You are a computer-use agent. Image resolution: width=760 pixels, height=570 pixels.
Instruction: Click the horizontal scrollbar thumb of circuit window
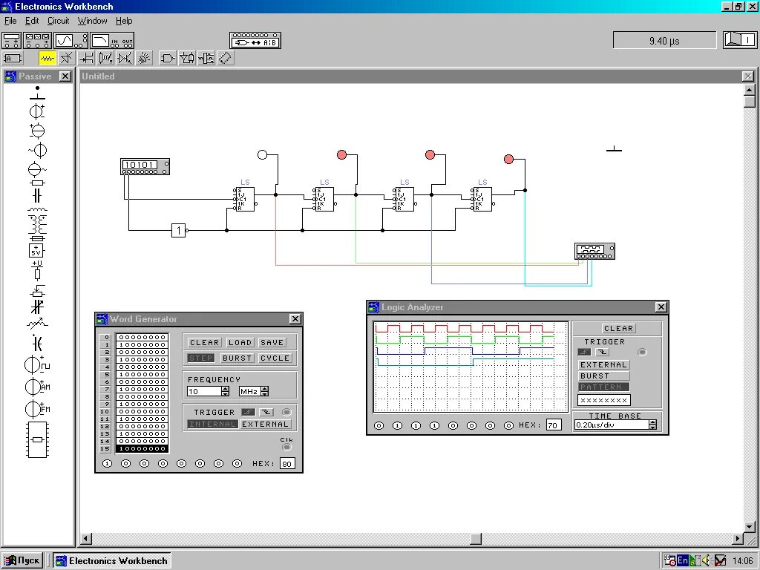(x=476, y=539)
